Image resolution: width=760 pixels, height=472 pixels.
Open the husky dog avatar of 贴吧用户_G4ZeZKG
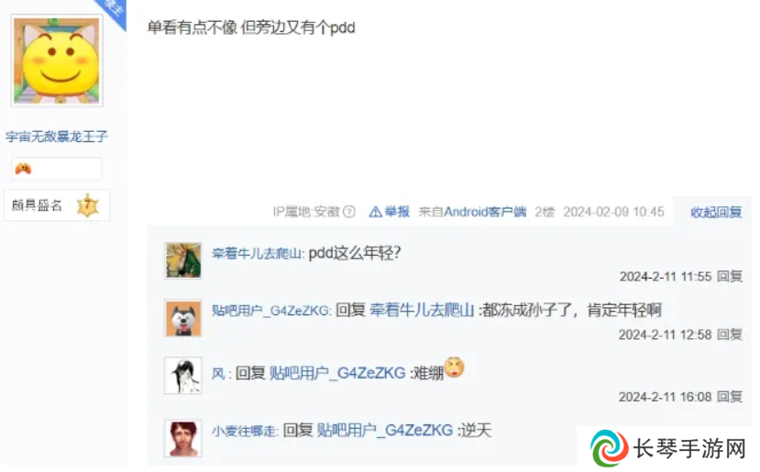click(182, 318)
